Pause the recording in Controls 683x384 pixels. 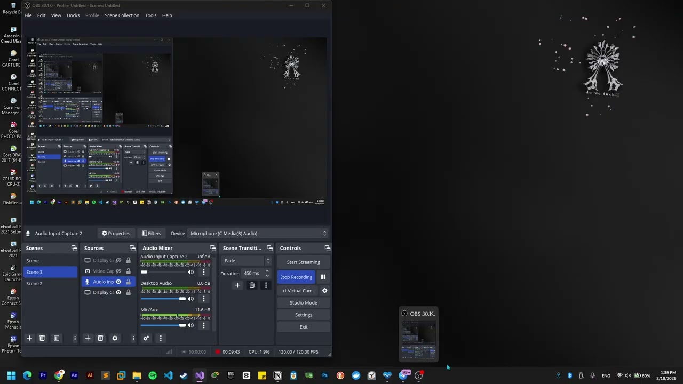[323, 277]
